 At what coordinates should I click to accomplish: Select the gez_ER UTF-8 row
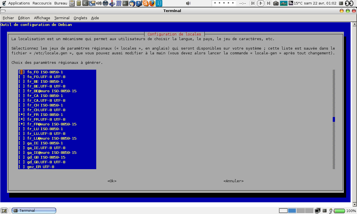pos(57,167)
